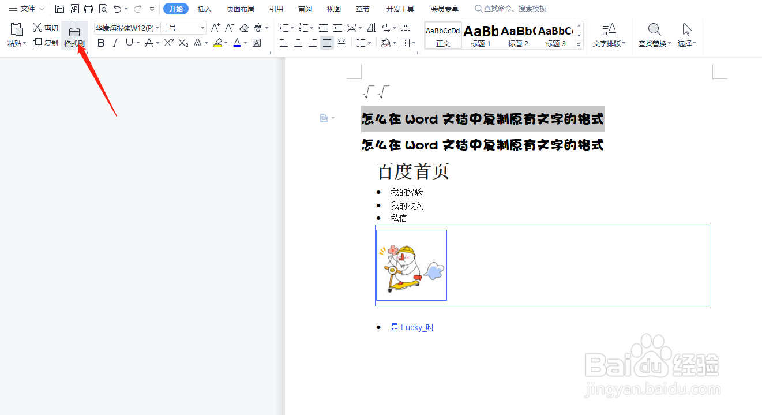Viewport: 762px width, 415px height.
Task: Click the Format Painter (格式刷) tool
Action: click(74, 35)
